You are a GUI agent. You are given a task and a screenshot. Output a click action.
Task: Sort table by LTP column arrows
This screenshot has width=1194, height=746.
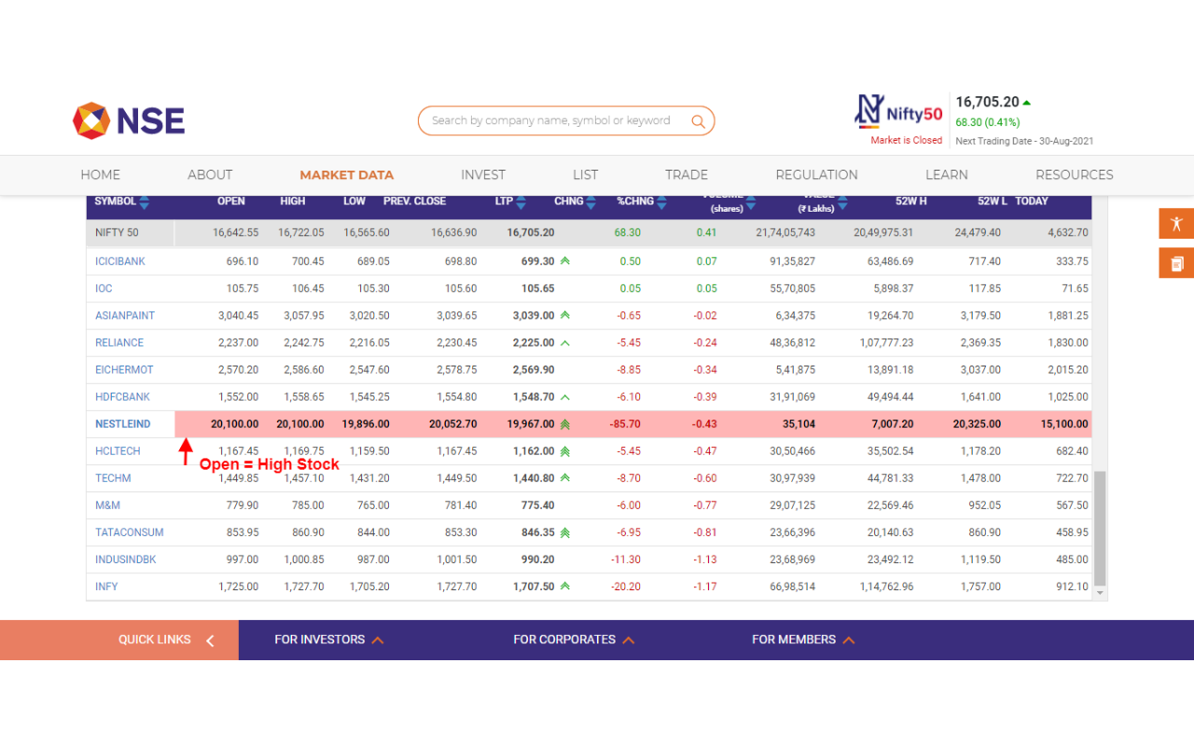[x=521, y=200]
